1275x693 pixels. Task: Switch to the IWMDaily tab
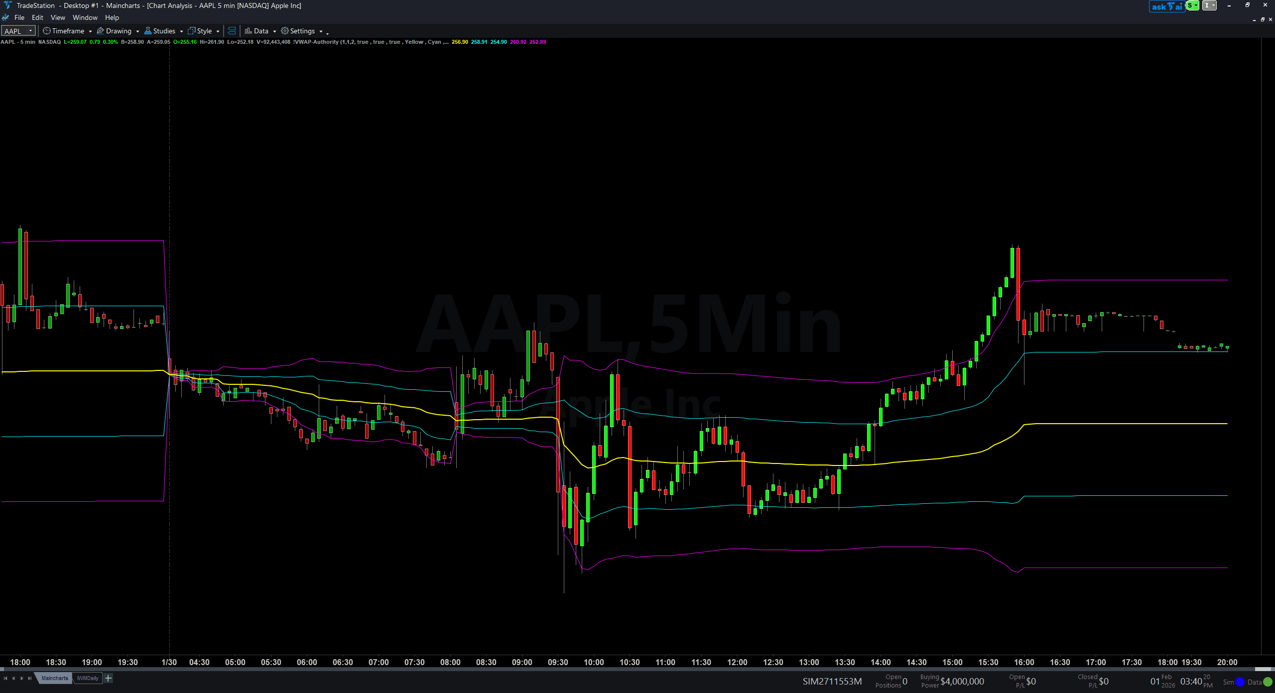tap(88, 678)
